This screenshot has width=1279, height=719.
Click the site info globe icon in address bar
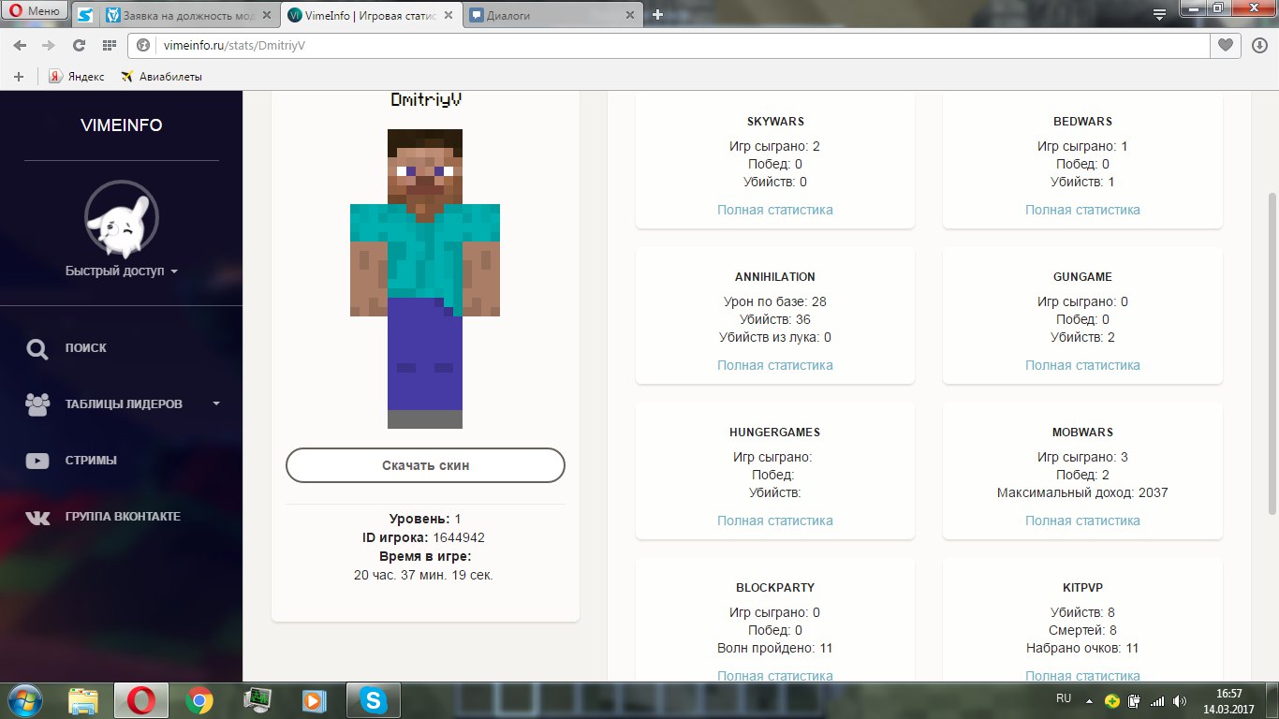click(144, 45)
